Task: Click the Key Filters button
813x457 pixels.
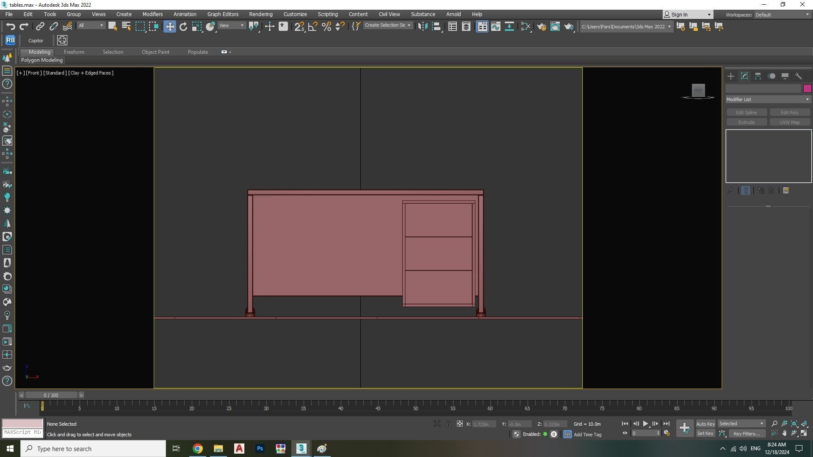Action: click(747, 433)
